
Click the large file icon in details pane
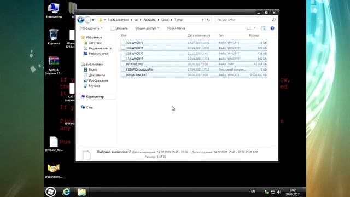coord(86,155)
